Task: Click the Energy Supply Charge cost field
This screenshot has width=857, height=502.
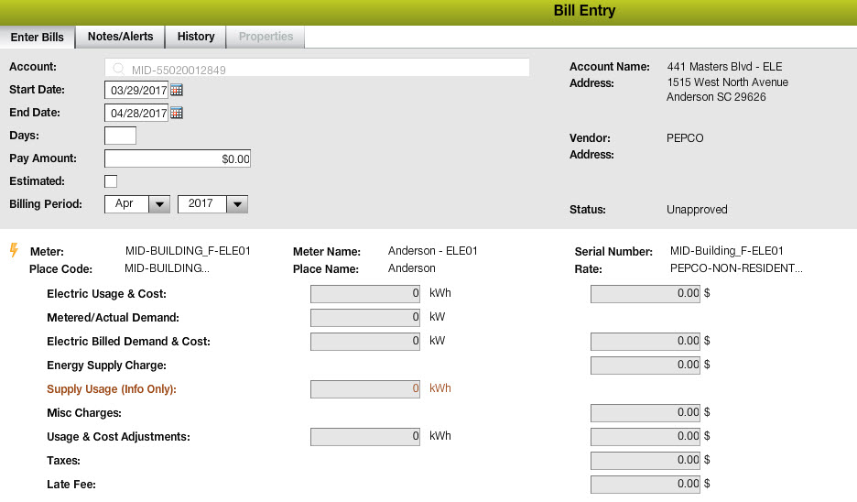Action: [645, 366]
